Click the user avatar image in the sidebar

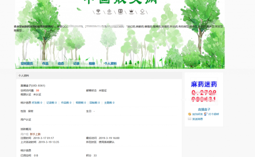click(204, 91)
